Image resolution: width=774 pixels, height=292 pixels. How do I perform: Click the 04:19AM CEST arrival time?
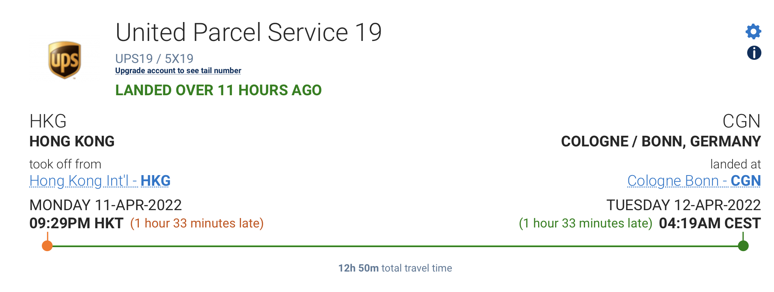(710, 223)
